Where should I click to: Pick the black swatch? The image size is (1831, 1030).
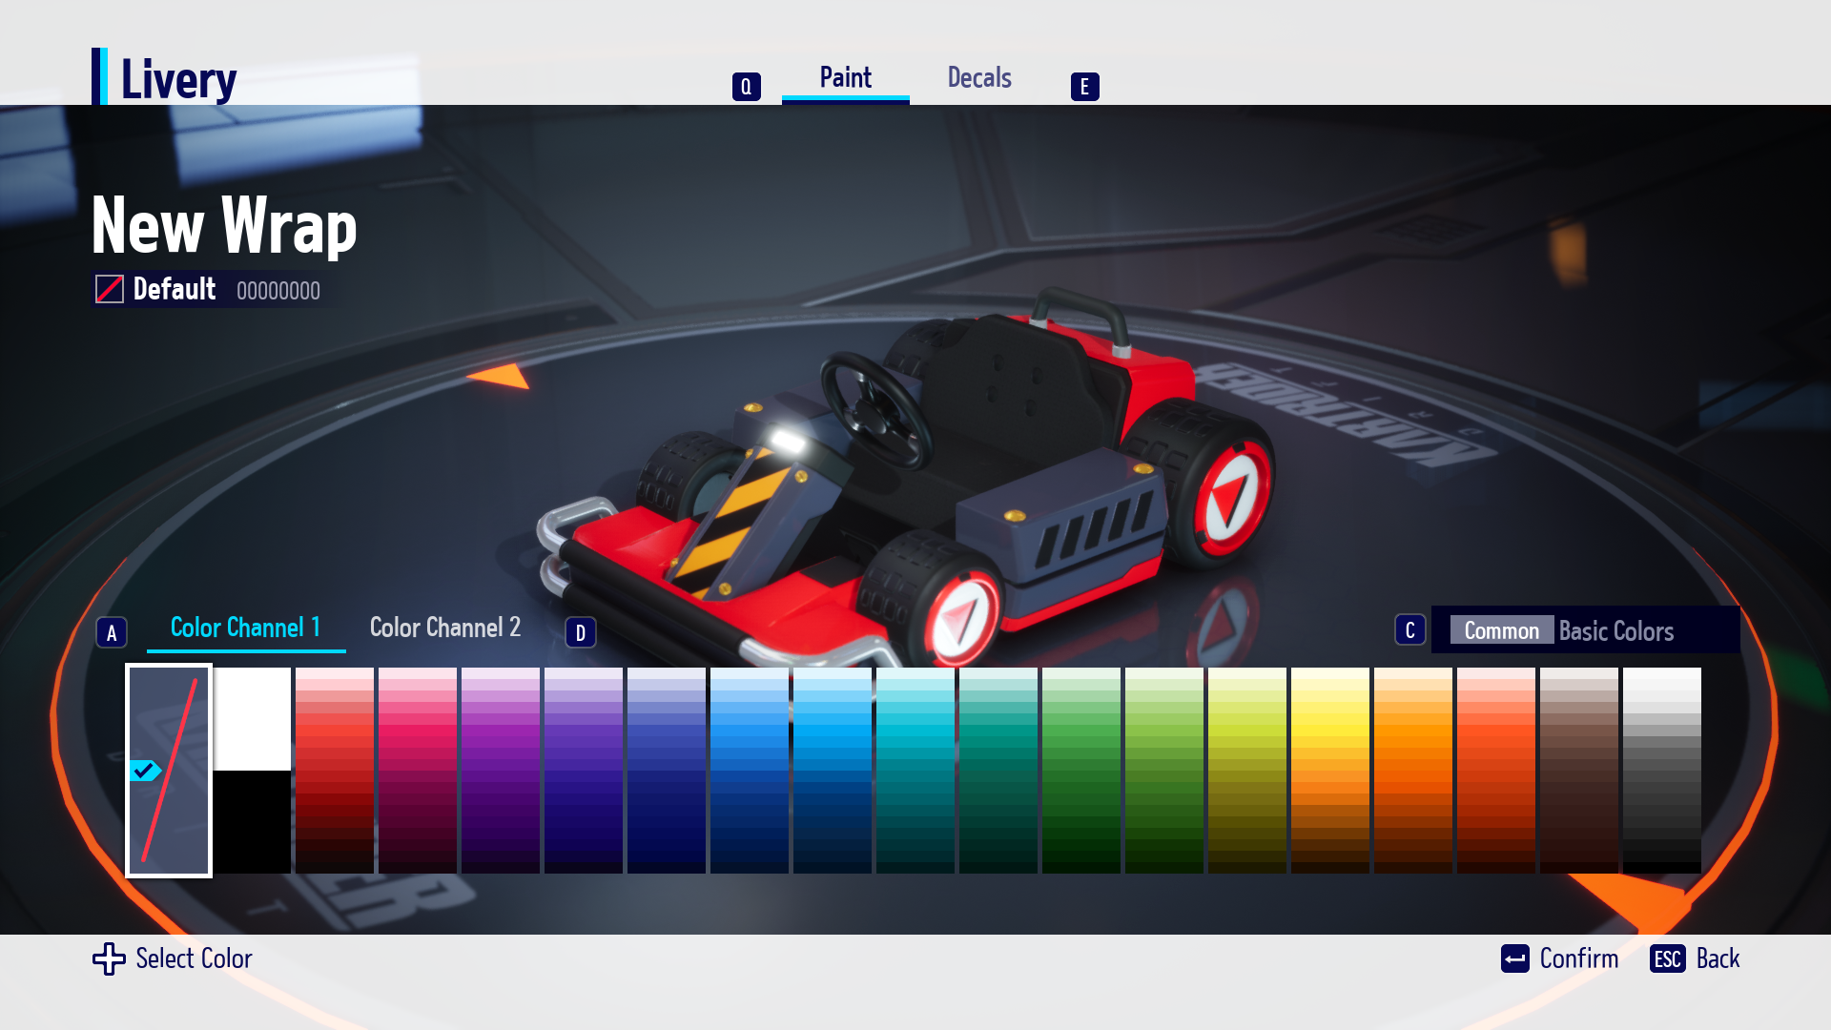pos(252,821)
